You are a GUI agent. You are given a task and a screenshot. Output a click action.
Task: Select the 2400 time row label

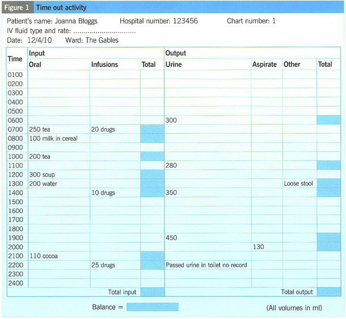point(15,283)
